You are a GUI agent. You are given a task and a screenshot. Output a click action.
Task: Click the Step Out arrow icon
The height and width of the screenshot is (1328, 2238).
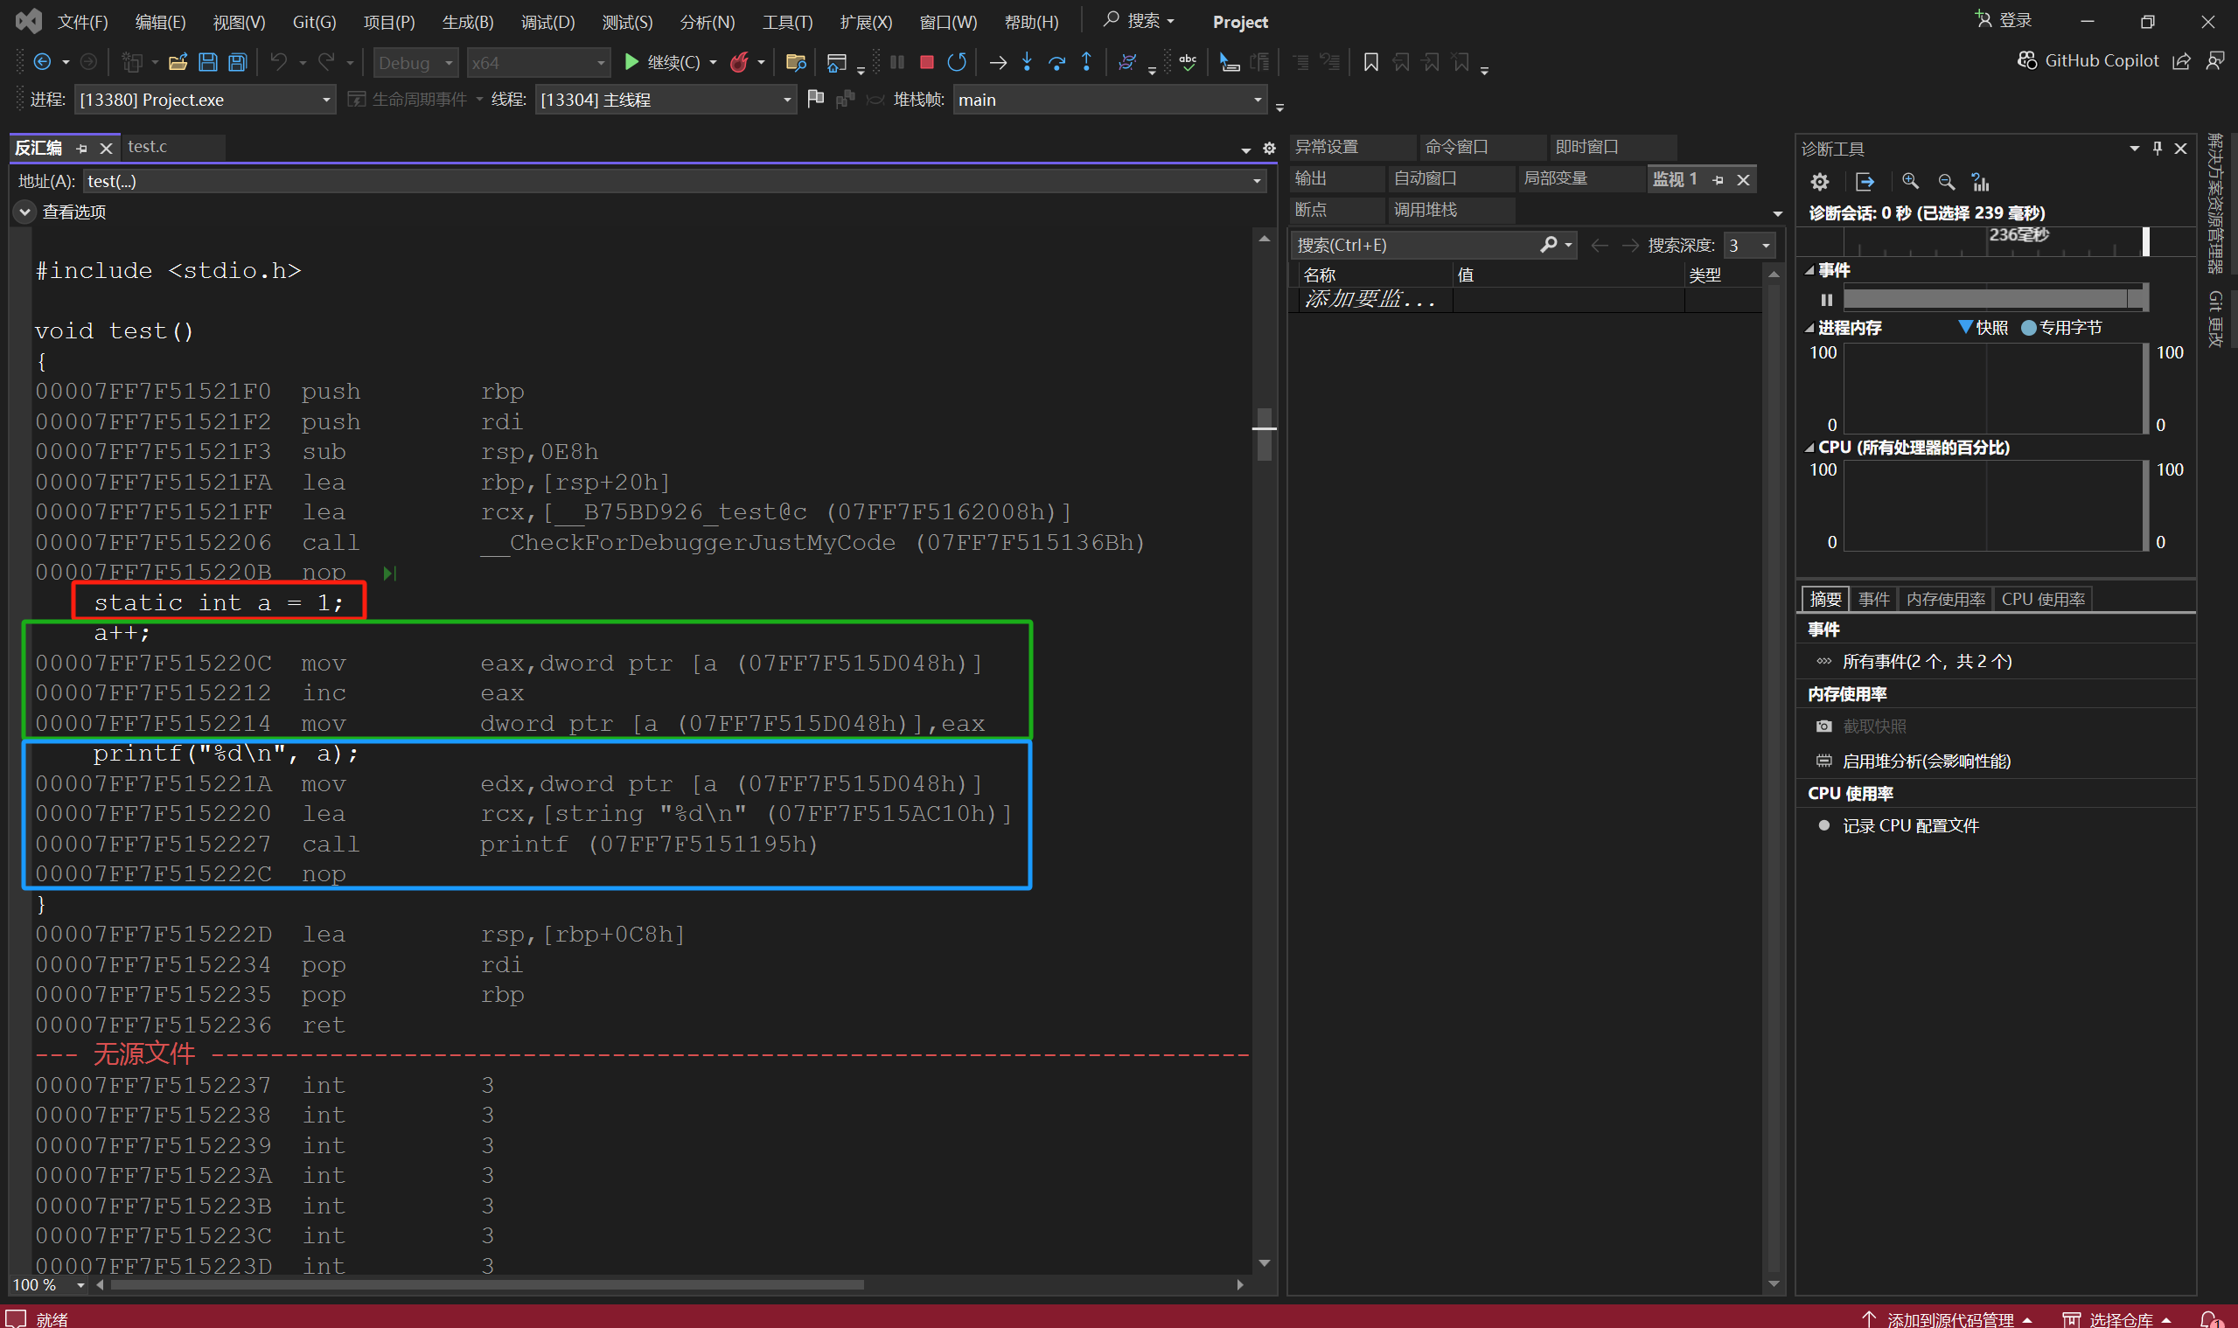(1086, 62)
